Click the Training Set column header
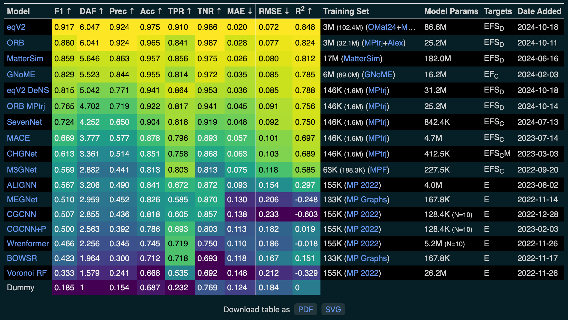The width and height of the screenshot is (568, 320). [346, 11]
